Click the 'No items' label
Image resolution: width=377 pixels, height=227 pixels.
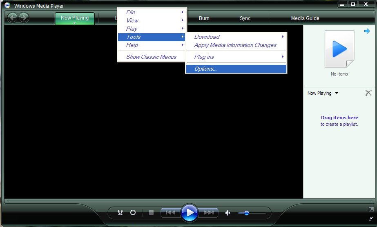click(339, 74)
